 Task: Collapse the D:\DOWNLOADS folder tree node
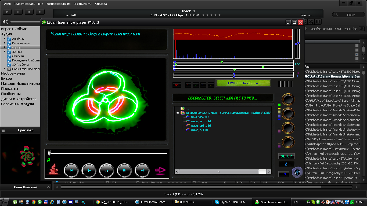178,113
